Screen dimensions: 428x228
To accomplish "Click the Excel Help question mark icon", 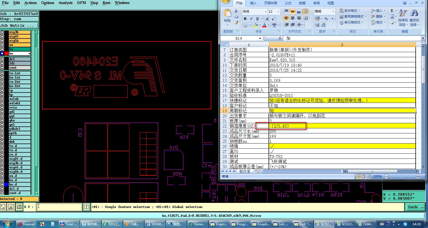I will (x=405, y=3).
